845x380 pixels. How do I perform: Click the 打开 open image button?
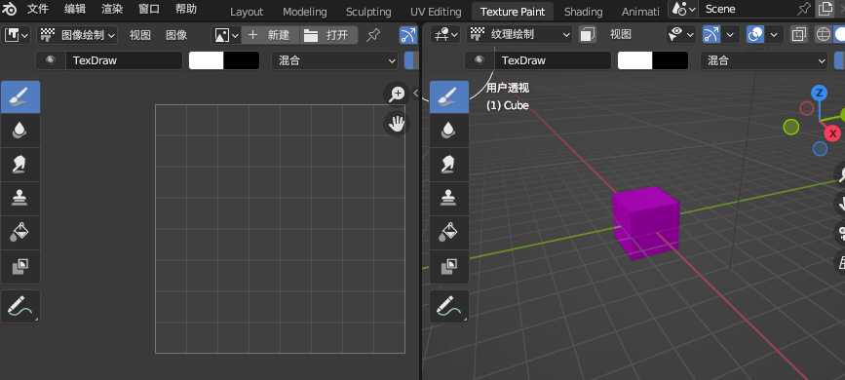(328, 36)
